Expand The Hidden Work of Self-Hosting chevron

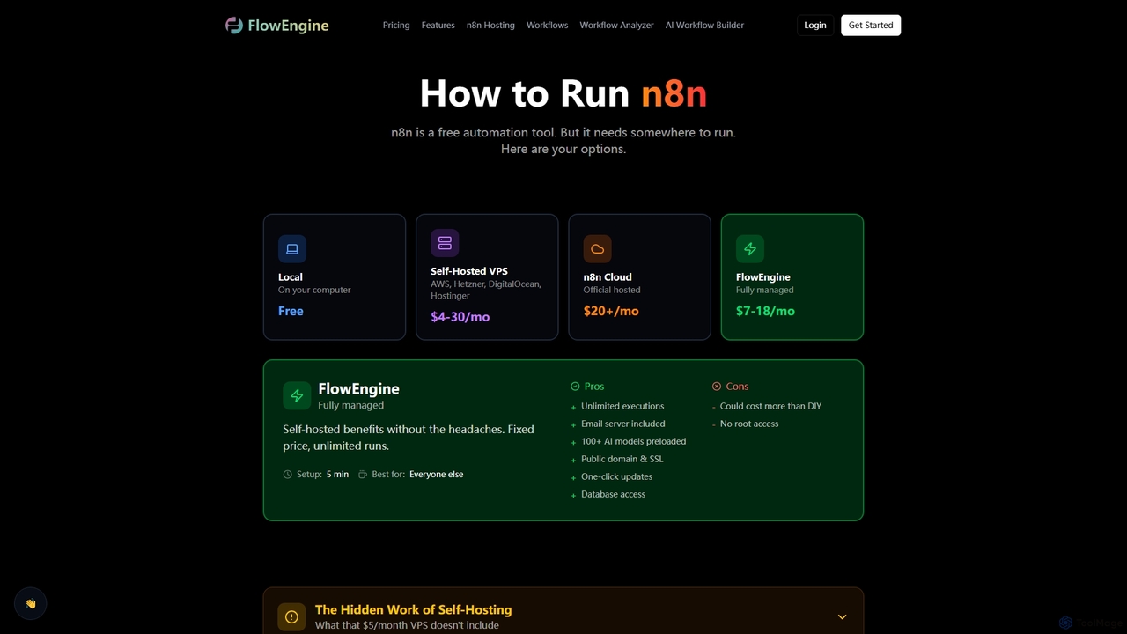click(x=842, y=617)
